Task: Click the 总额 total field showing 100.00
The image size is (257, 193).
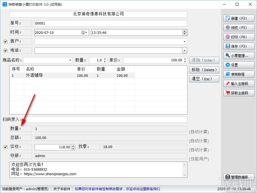Action: (x=111, y=138)
